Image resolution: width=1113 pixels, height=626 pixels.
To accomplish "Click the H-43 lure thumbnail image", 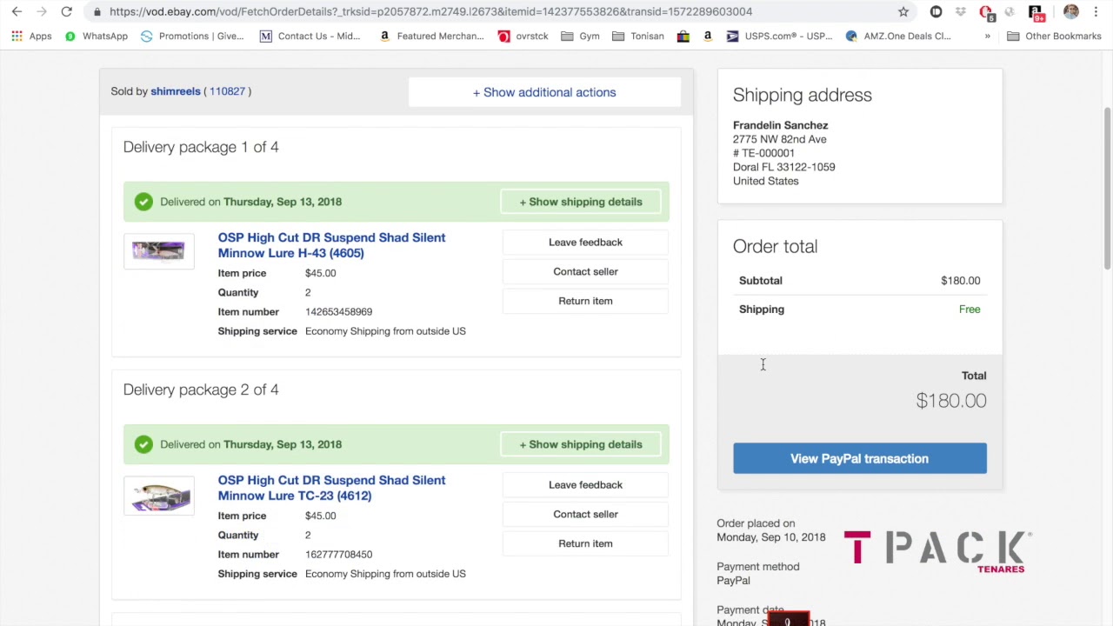I will coord(158,251).
